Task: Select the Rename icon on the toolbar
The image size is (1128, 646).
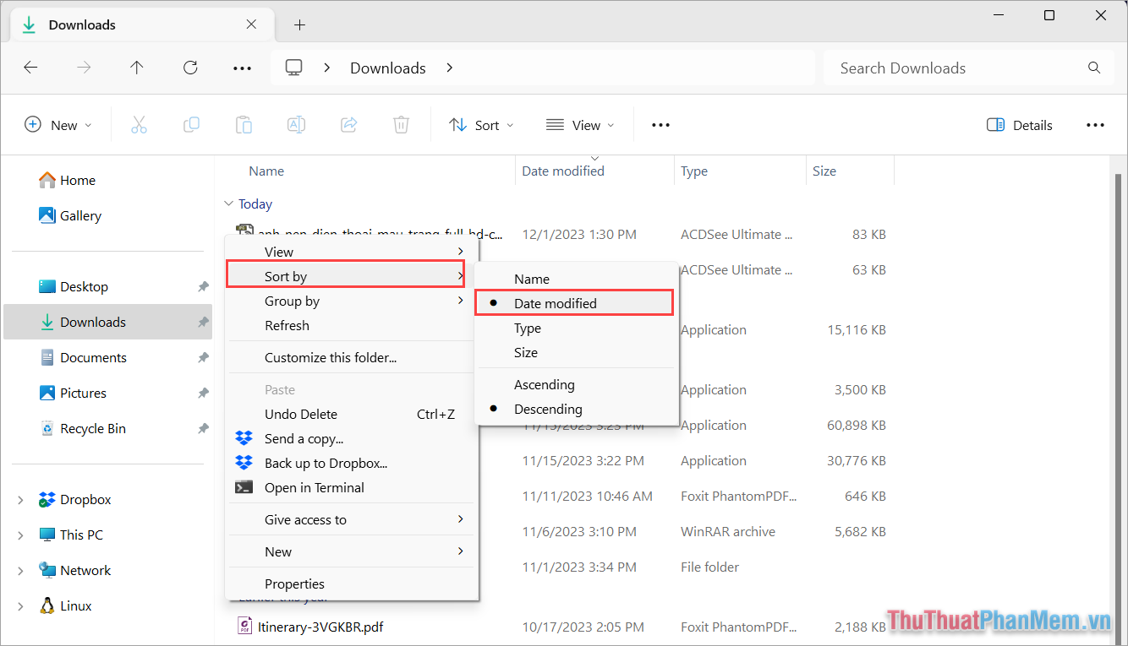Action: (x=296, y=124)
